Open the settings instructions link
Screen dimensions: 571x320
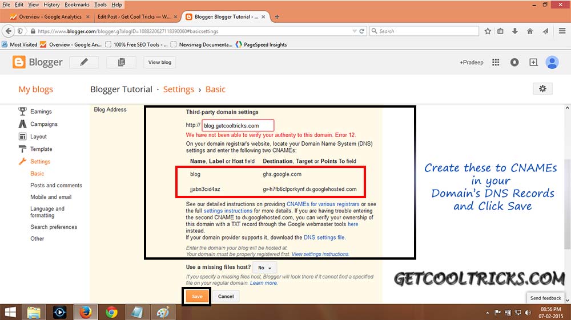point(228,211)
